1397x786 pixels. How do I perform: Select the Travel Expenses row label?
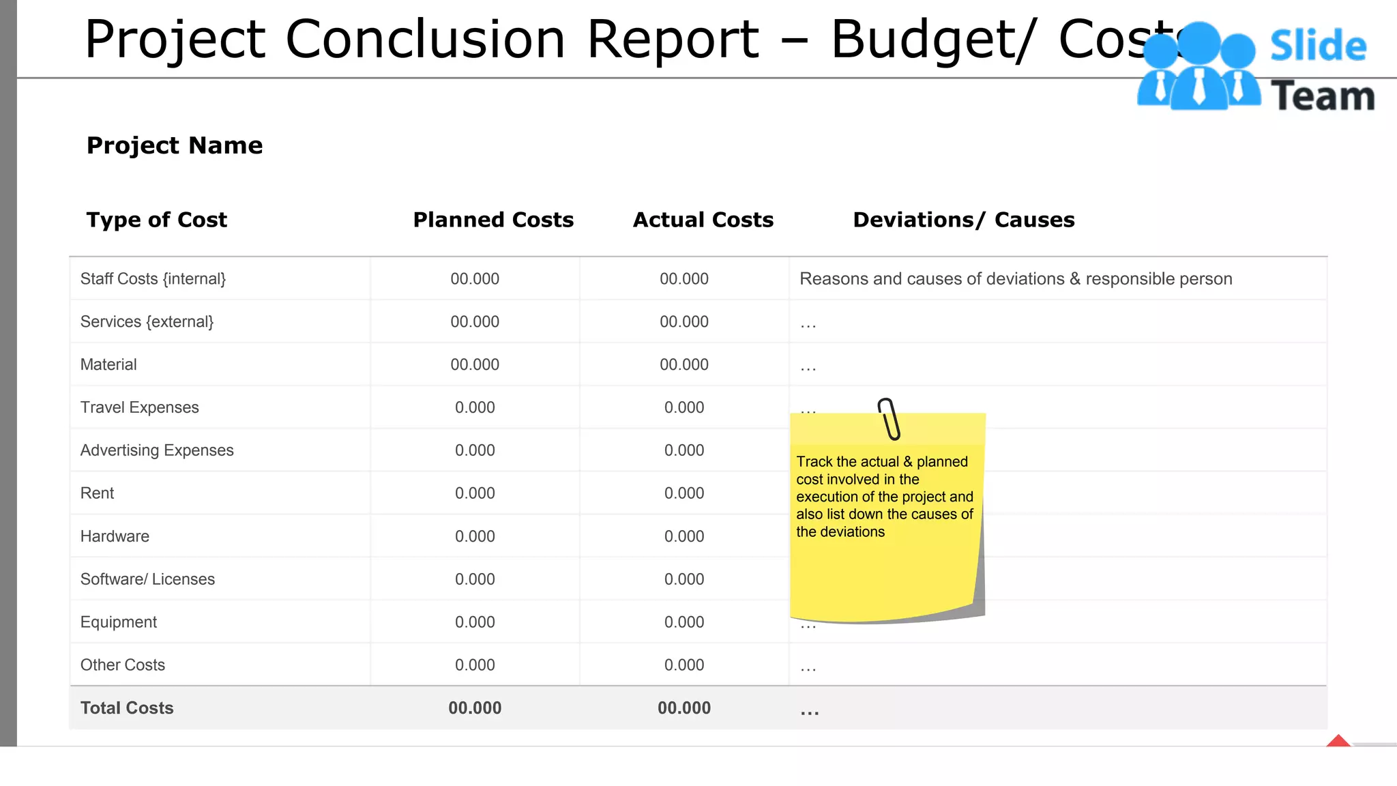tap(139, 408)
